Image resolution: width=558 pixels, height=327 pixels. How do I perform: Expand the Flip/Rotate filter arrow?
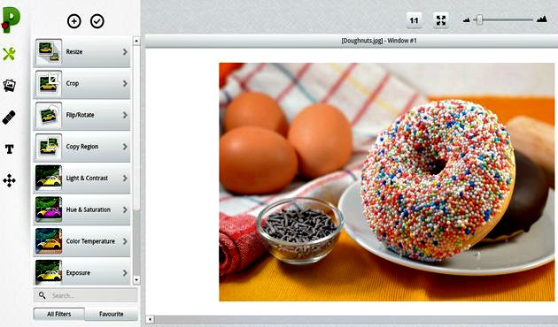125,115
